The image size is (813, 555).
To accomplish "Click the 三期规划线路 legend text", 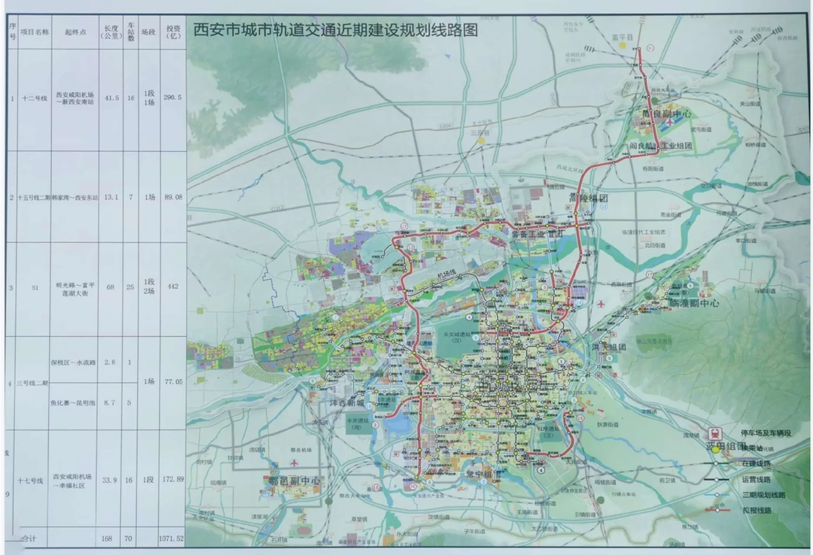I will pyautogui.click(x=763, y=495).
